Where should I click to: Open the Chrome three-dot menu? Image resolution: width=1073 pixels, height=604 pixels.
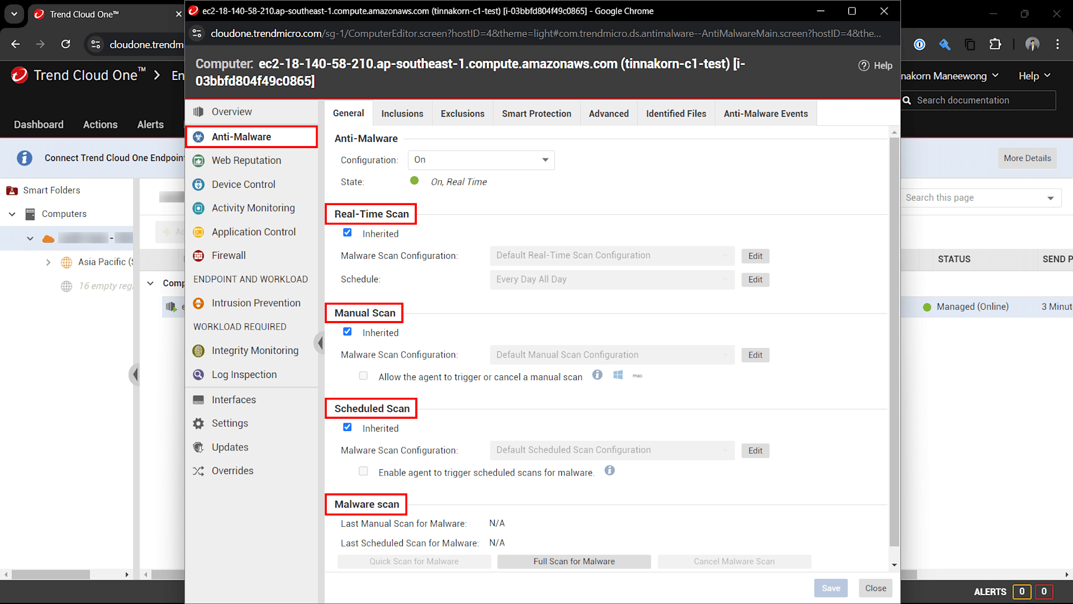click(x=1057, y=44)
